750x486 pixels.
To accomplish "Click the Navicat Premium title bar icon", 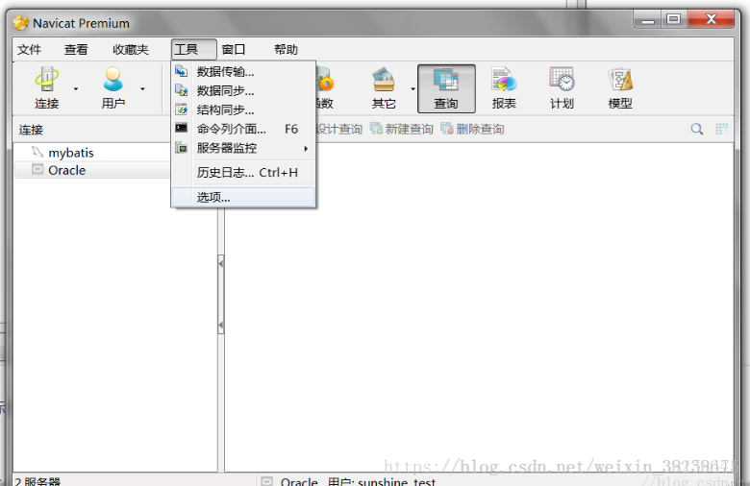I will [x=20, y=23].
